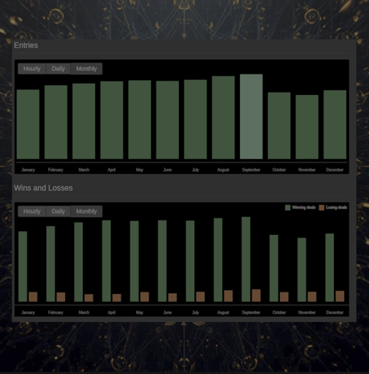Click August bar in Entries chart
This screenshot has height=374, width=369.
[223, 117]
